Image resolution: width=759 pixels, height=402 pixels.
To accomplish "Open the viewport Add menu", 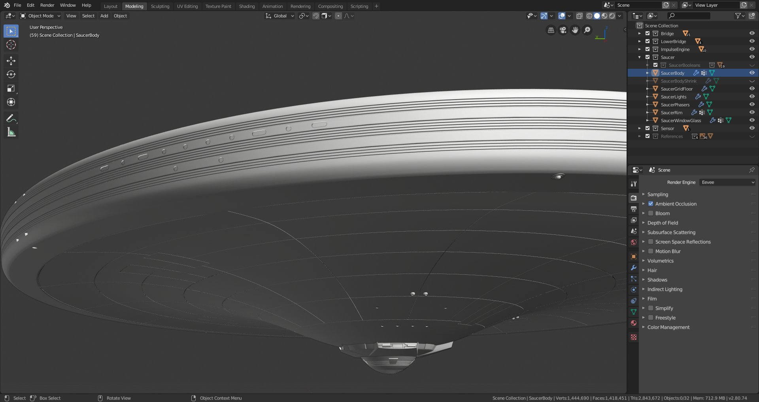I will pos(104,16).
